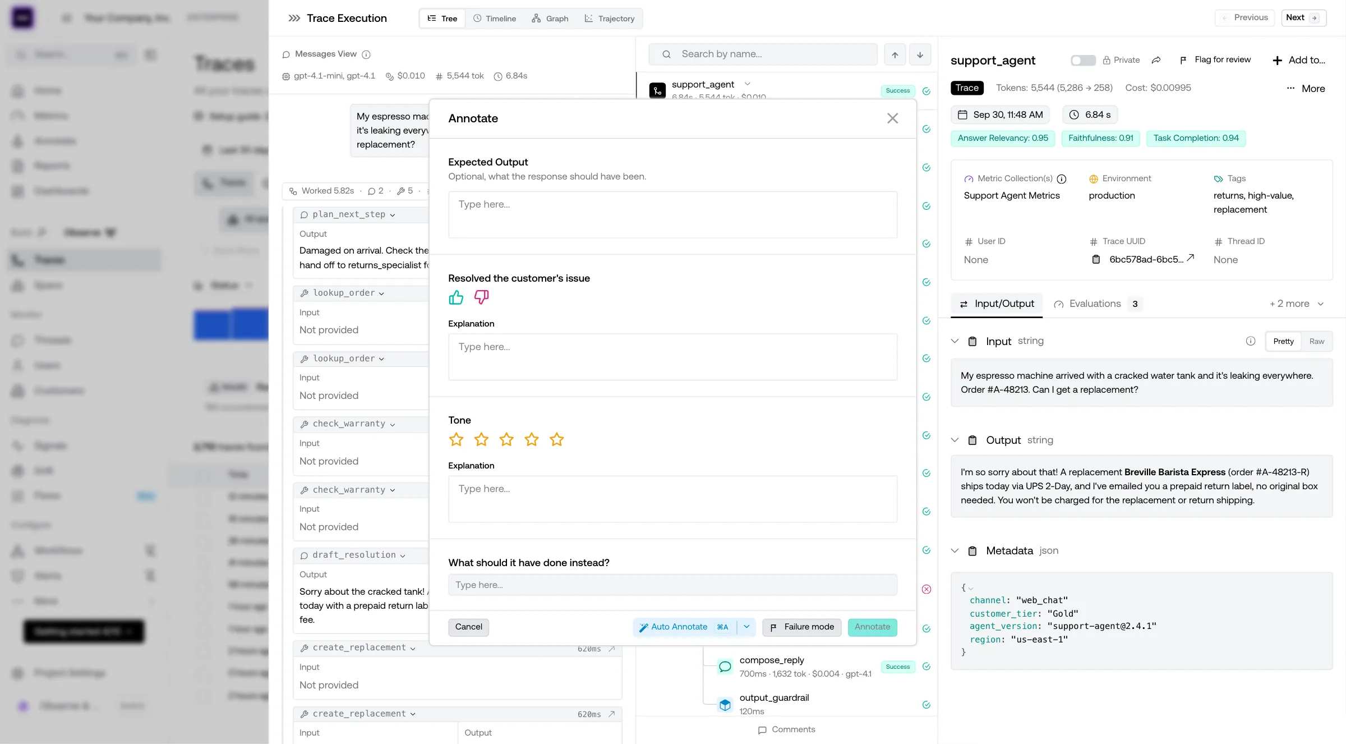Copy Trace UUID with clipboard icon
The height and width of the screenshot is (744, 1346).
point(1096,259)
